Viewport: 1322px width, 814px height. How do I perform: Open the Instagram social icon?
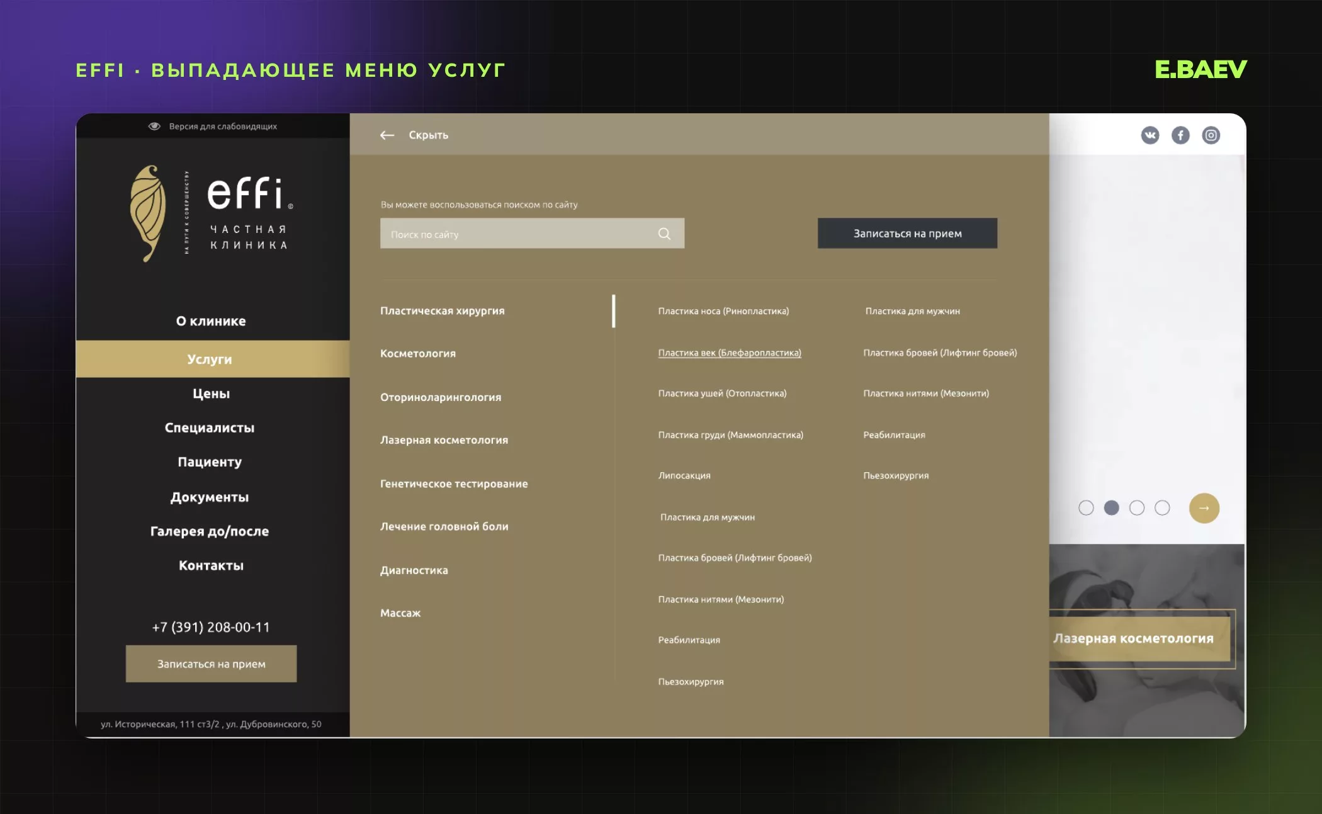click(1211, 135)
